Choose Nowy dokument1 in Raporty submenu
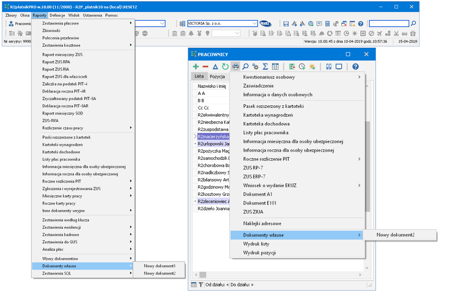This screenshot has width=476, height=305. (x=159, y=266)
